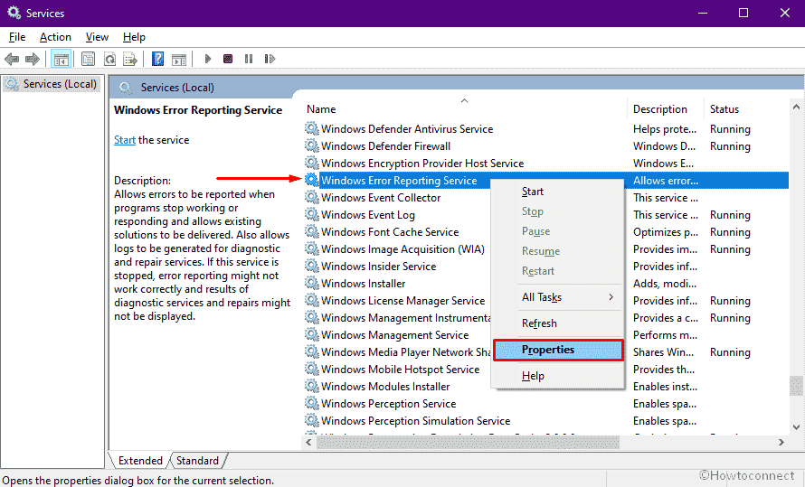Select Services (Local) in the console tree
This screenshot has width=805, height=487.
pos(51,83)
